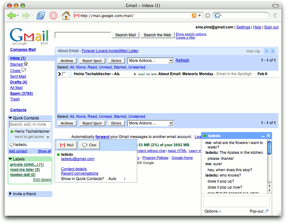Click the Report Spam button
Viewport: 286px width, 223px height.
pos(92,60)
